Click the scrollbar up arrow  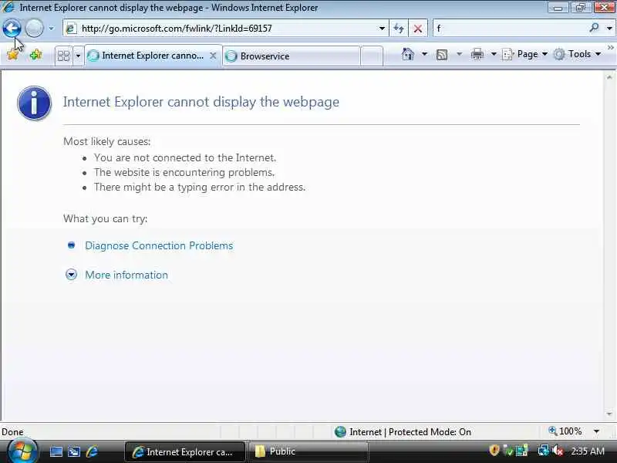(609, 77)
